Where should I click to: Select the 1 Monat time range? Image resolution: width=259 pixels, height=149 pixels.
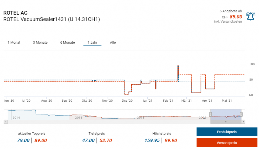(14, 43)
